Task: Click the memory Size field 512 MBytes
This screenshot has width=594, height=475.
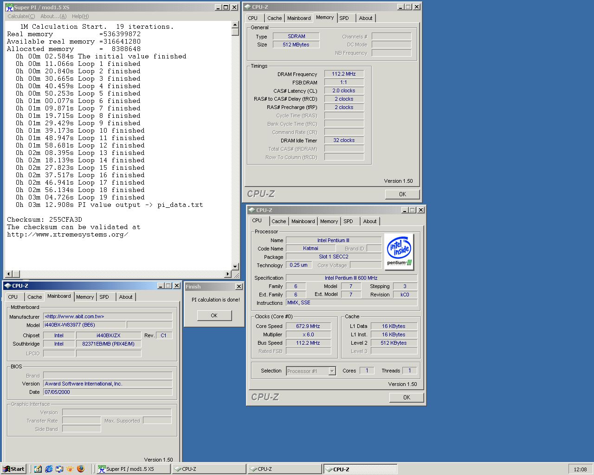Action: [x=296, y=45]
